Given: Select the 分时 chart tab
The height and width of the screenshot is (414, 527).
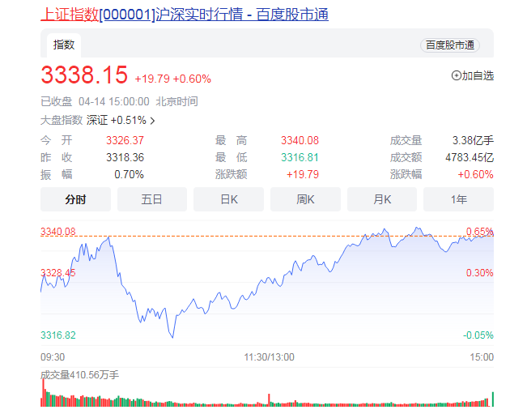Looking at the screenshot, I should [75, 199].
